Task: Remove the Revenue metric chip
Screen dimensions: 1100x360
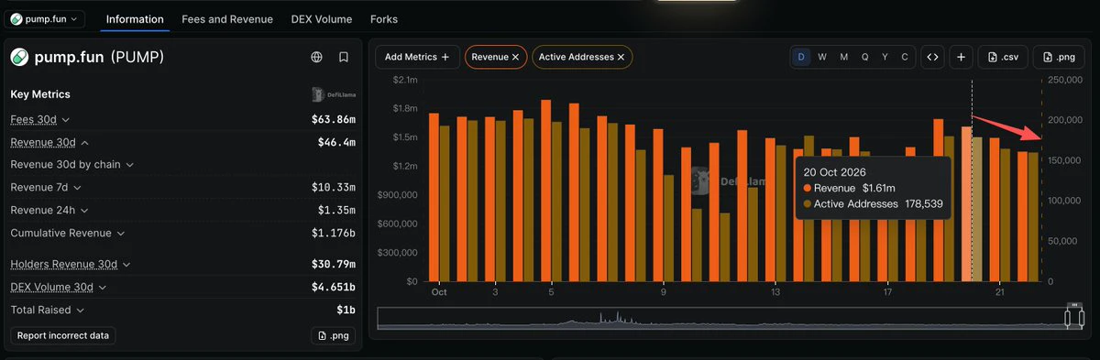Action: 516,57
